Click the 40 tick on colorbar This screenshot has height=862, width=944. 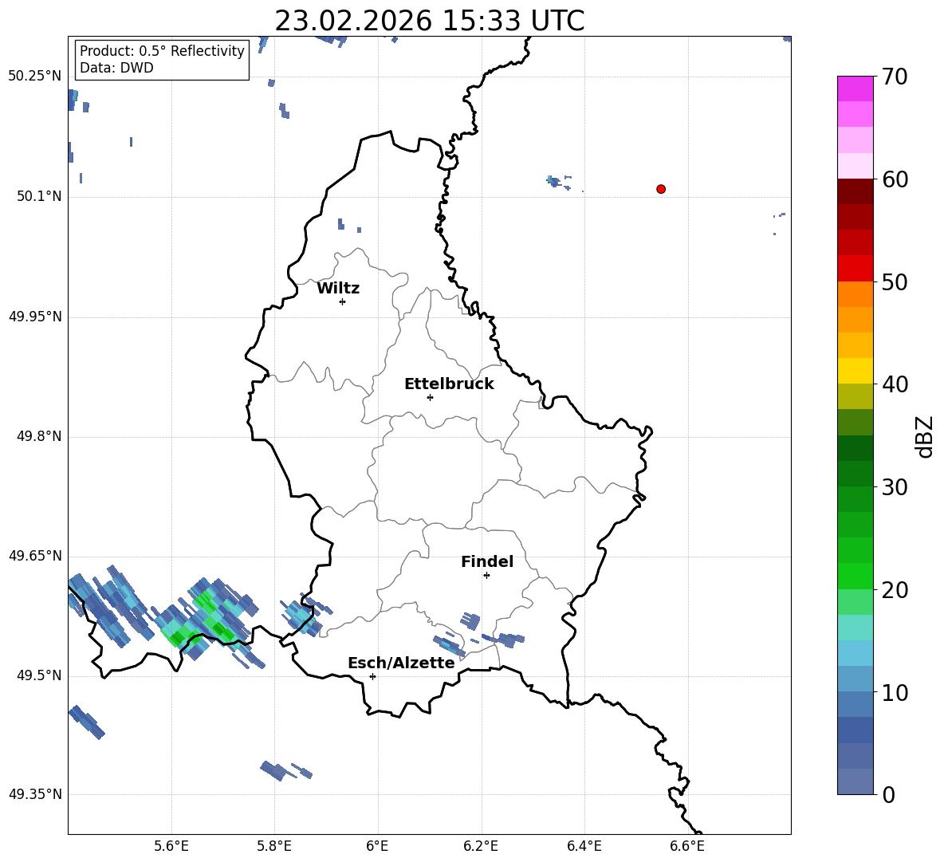pos(895,384)
